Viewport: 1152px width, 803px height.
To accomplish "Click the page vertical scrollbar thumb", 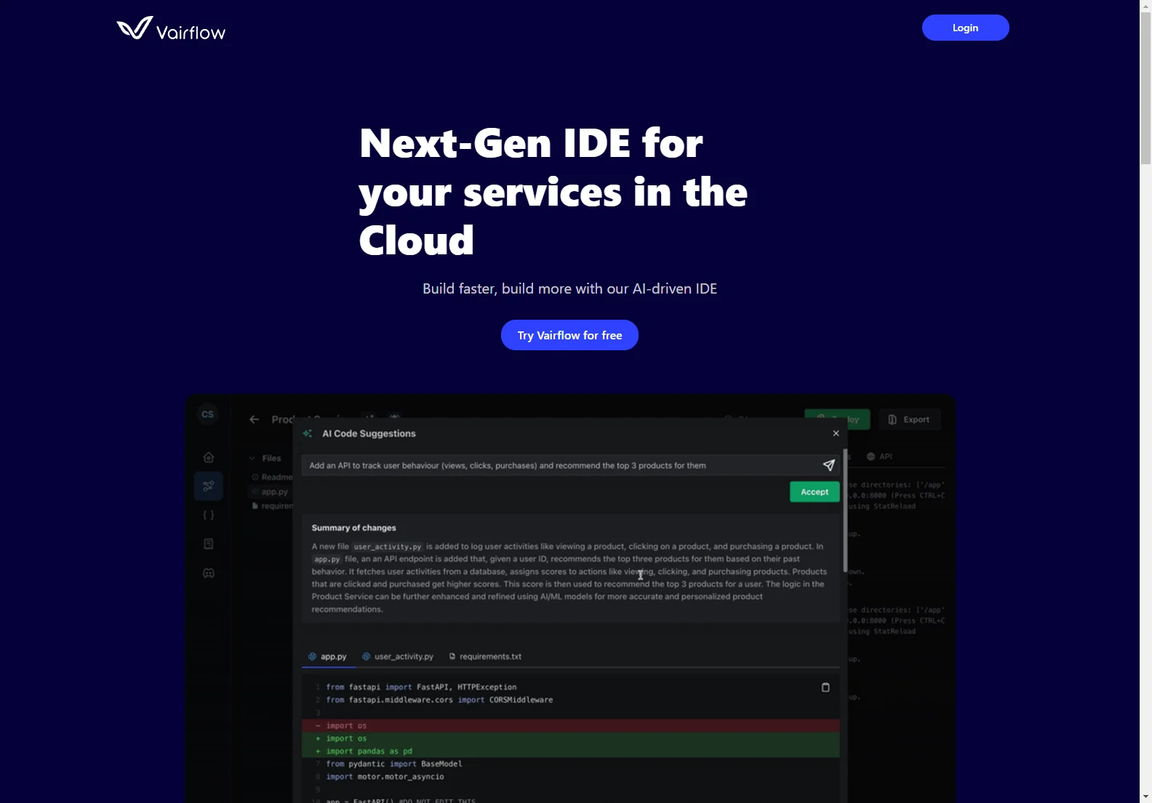I will point(1145,89).
